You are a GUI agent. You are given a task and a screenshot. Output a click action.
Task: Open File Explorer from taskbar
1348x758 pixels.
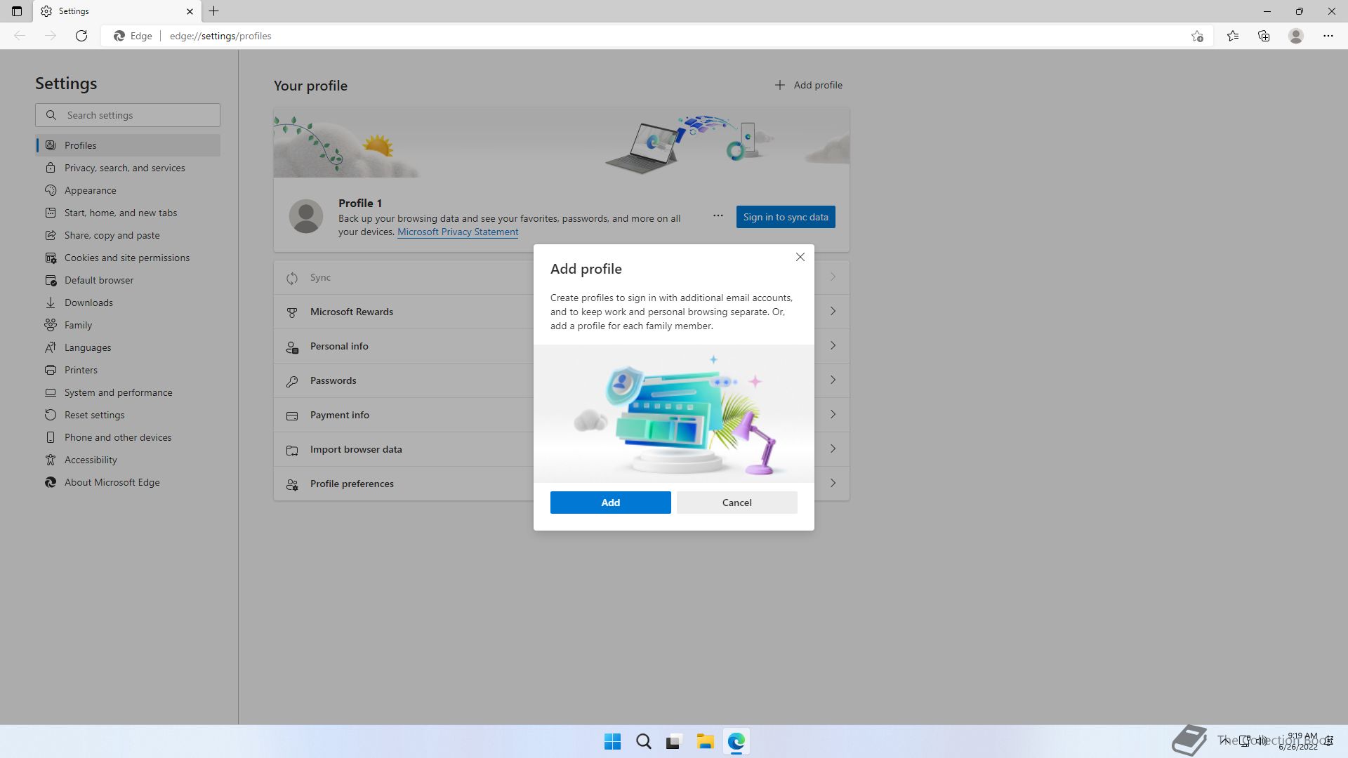point(705,741)
